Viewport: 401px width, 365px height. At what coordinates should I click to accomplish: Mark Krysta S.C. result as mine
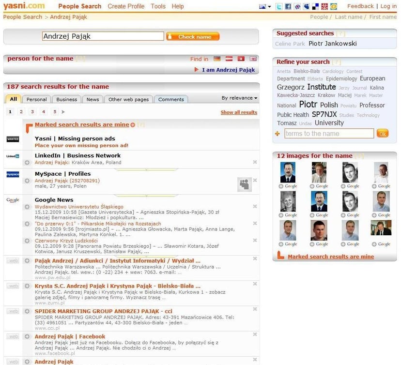[x=27, y=286]
